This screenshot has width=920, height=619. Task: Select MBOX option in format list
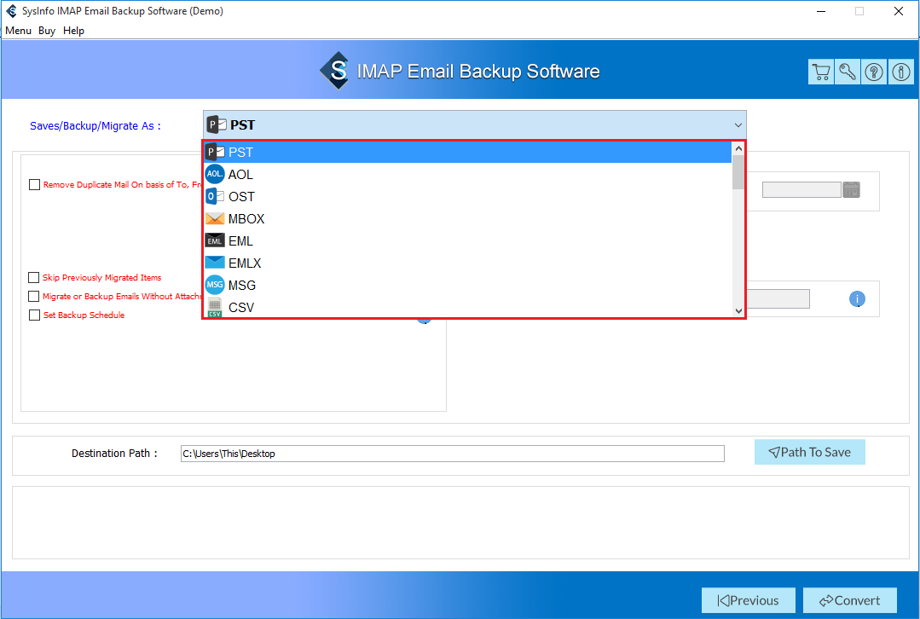[467, 219]
